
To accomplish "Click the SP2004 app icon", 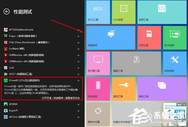I will [x=5, y=104].
